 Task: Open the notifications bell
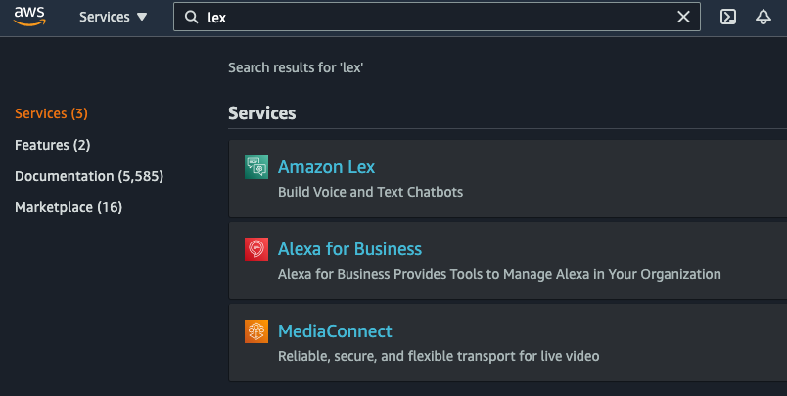point(764,18)
